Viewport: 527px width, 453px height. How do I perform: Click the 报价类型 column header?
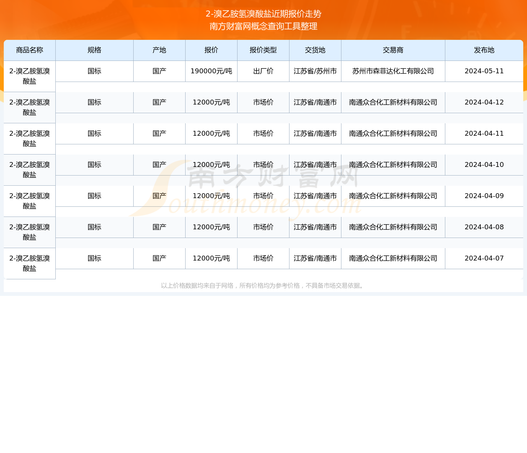[263, 50]
